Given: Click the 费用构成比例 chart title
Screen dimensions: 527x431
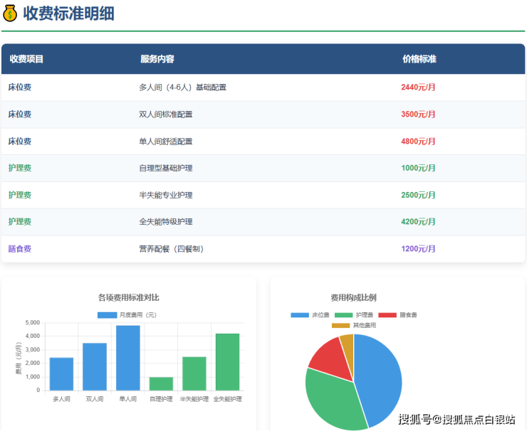Looking at the screenshot, I should tap(353, 297).
